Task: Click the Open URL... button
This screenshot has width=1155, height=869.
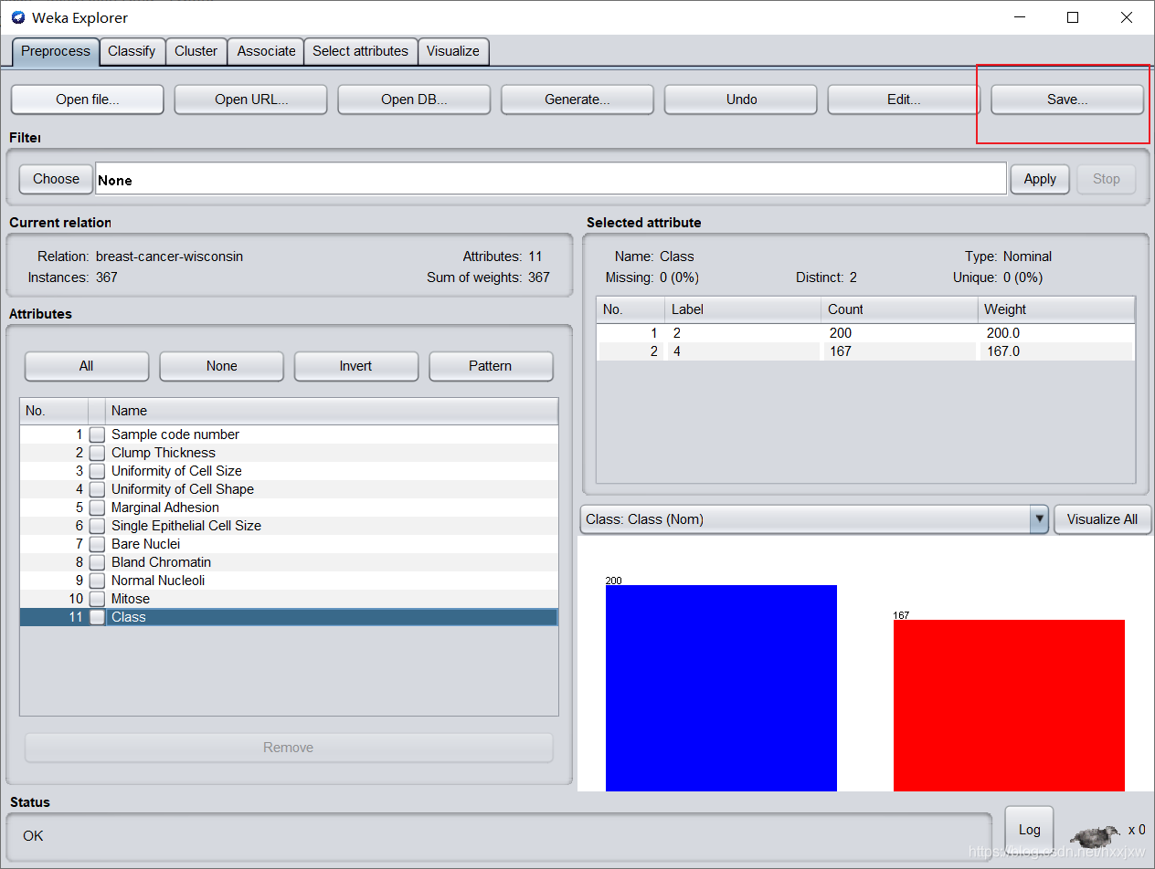Action: [x=251, y=99]
